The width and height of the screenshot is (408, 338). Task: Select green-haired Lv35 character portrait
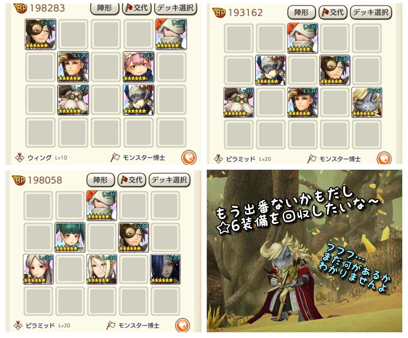point(70,237)
